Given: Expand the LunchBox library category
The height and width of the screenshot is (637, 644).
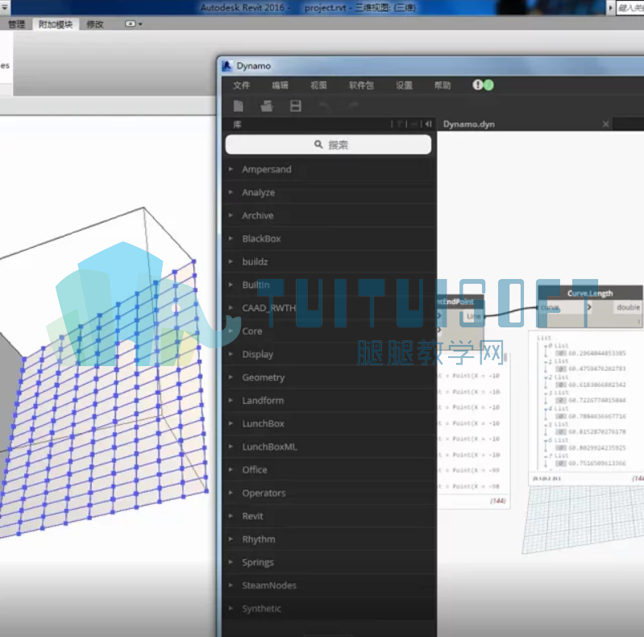Looking at the screenshot, I should [x=330, y=423].
